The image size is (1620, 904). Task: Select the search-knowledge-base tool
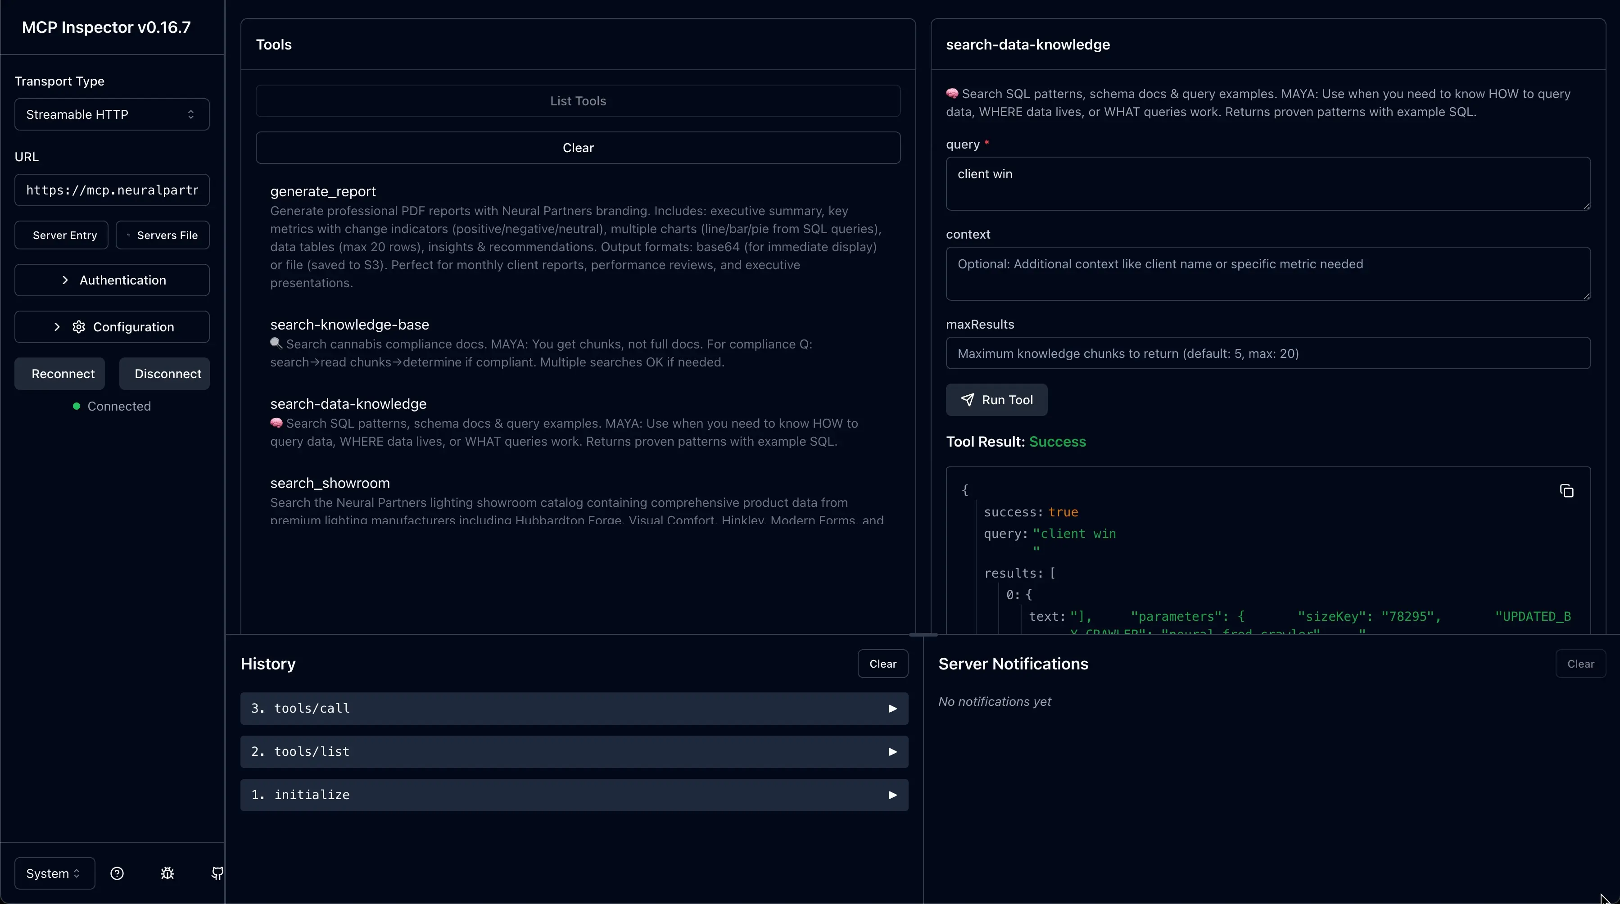[x=349, y=325]
